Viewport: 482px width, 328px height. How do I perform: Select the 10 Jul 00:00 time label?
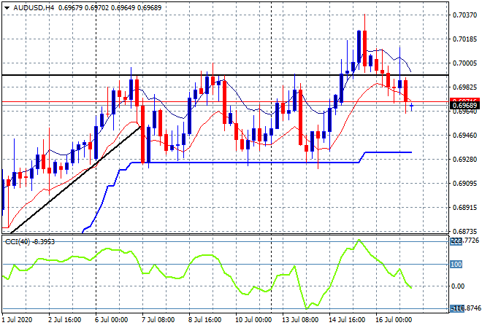coord(253,320)
